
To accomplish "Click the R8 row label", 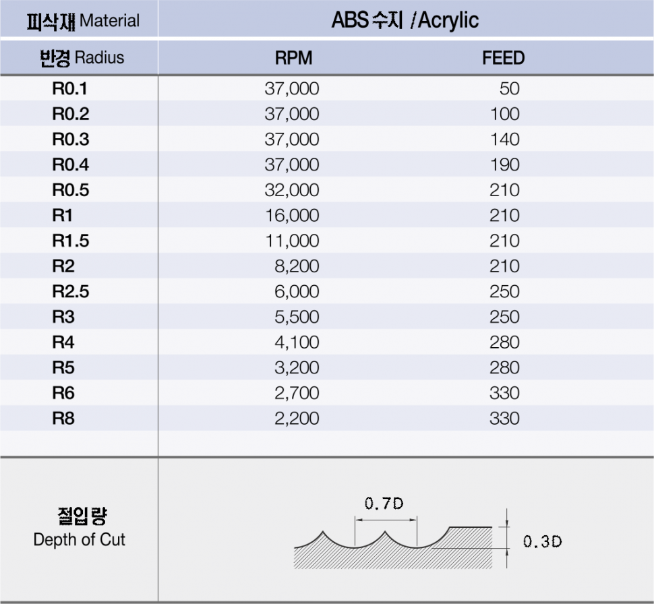I will tap(63, 419).
